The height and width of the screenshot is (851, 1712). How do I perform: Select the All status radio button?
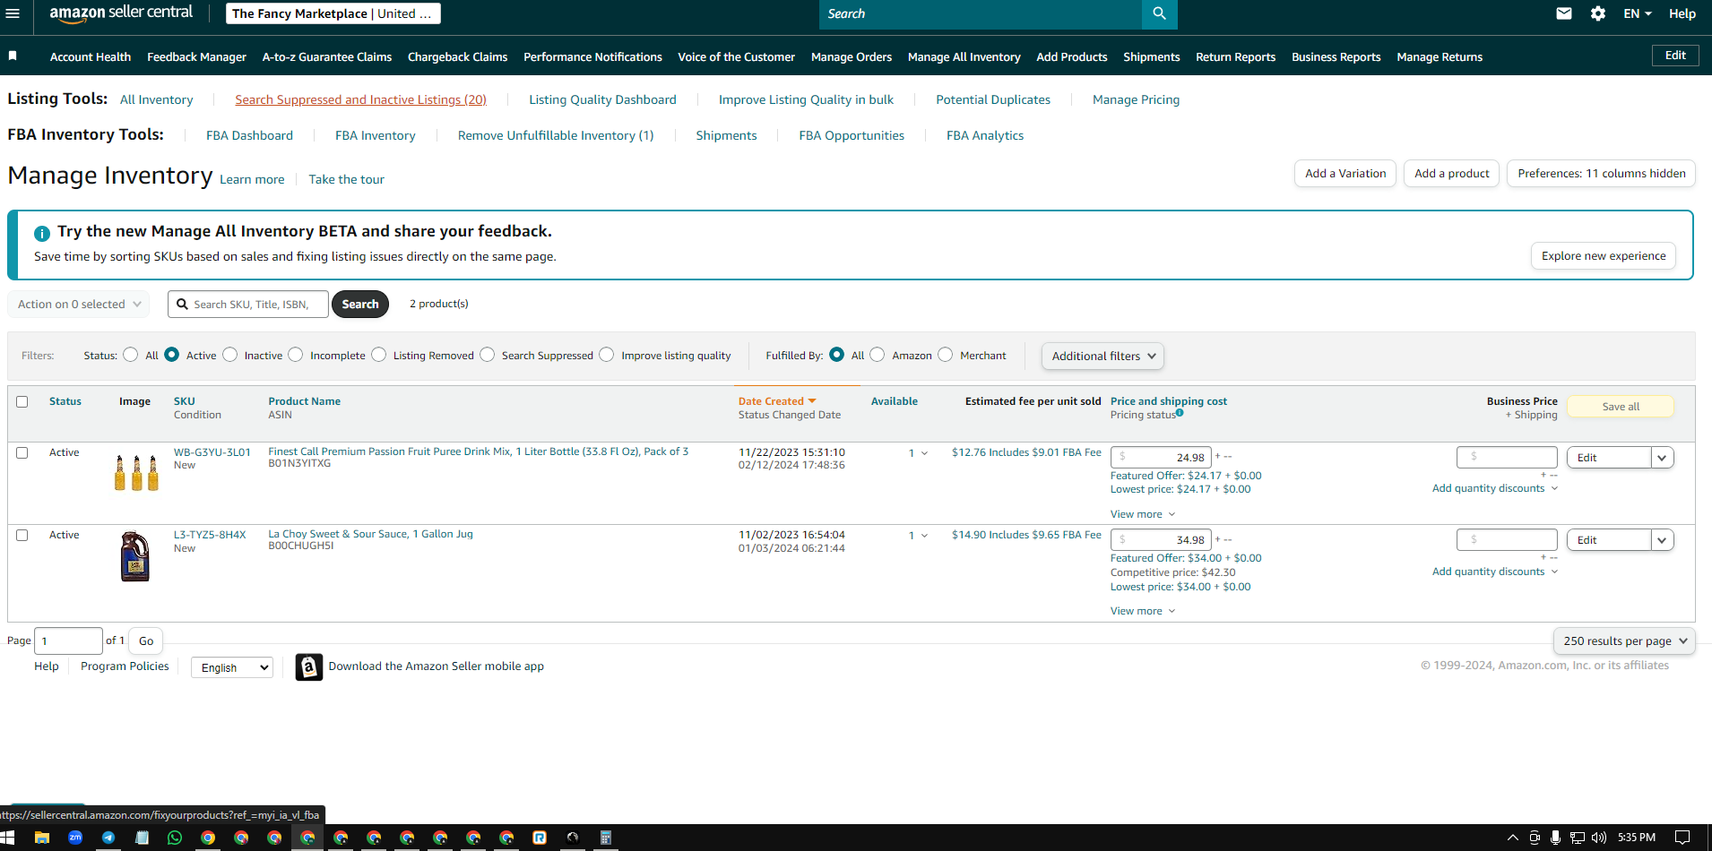click(x=131, y=355)
